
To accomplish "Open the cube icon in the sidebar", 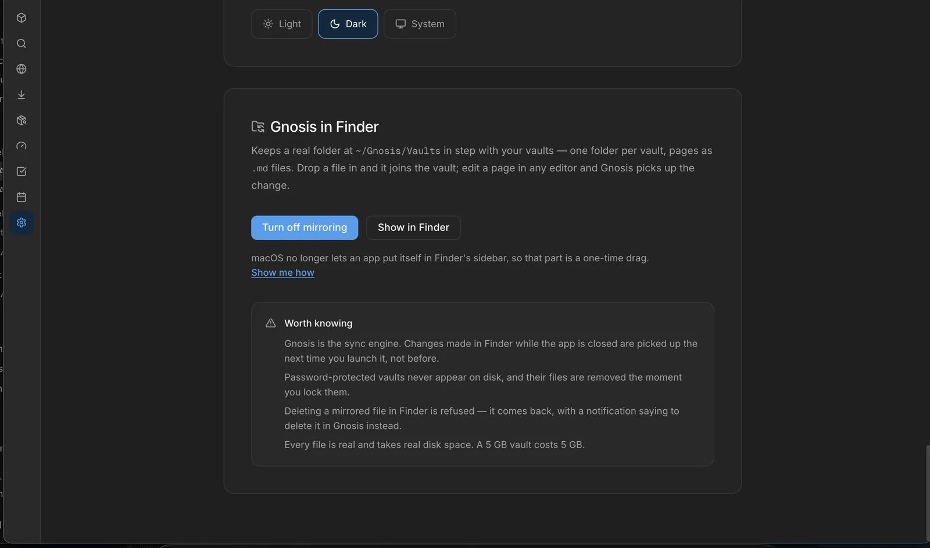I will [22, 18].
